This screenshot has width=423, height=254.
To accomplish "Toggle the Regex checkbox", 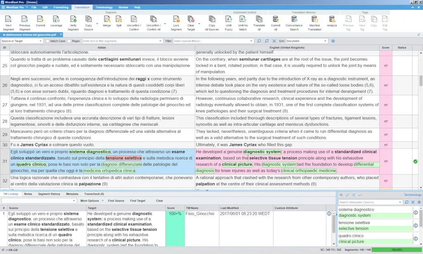I will pyautogui.click(x=69, y=41).
